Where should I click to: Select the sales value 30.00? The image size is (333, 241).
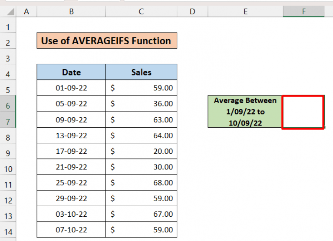click(141, 167)
